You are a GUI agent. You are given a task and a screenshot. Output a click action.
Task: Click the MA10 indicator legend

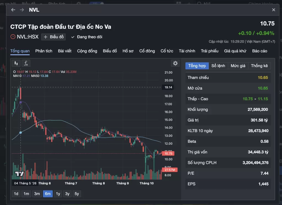21,76
